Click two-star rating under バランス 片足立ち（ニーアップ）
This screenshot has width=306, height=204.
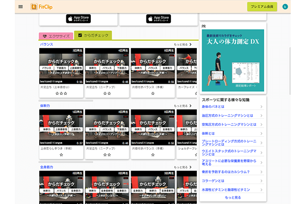[x=107, y=93]
